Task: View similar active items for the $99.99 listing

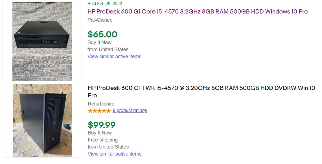Action: click(x=115, y=154)
